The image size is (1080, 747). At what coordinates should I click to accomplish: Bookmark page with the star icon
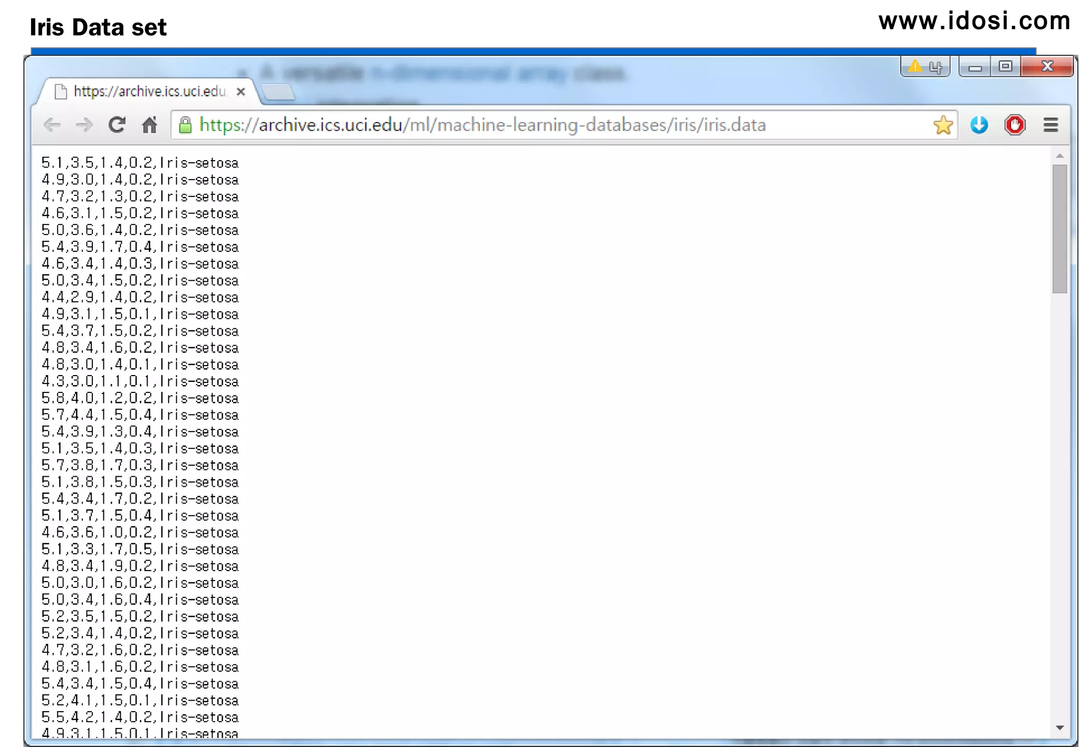pos(942,125)
